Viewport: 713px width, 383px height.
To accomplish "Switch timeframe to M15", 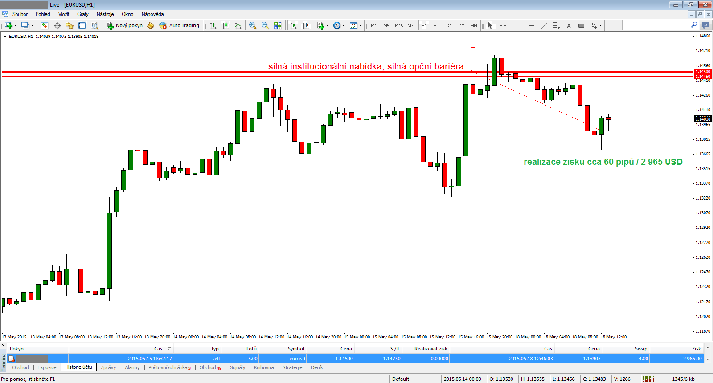I will coord(399,25).
